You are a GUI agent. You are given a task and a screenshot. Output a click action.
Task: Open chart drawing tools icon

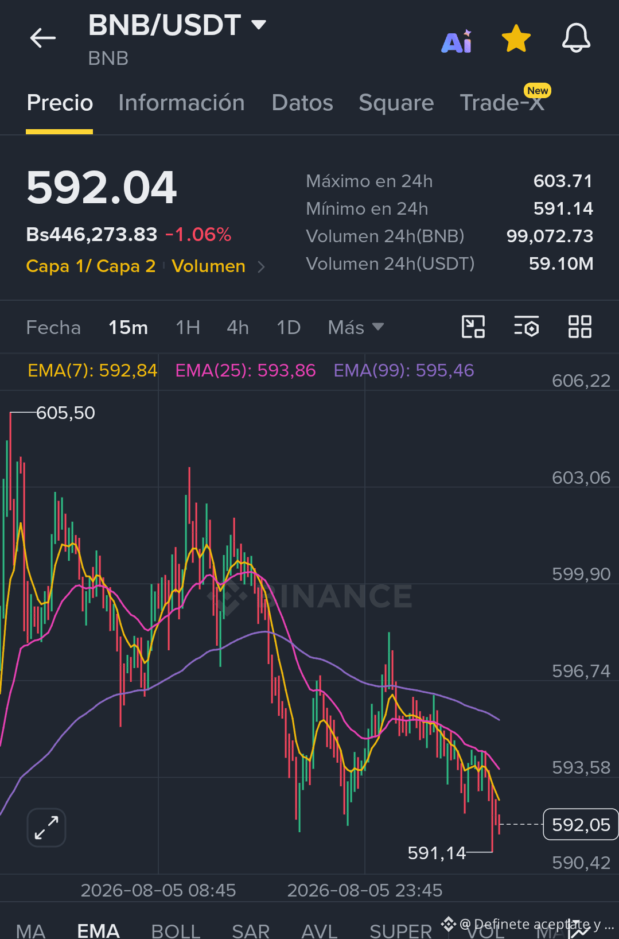(473, 327)
